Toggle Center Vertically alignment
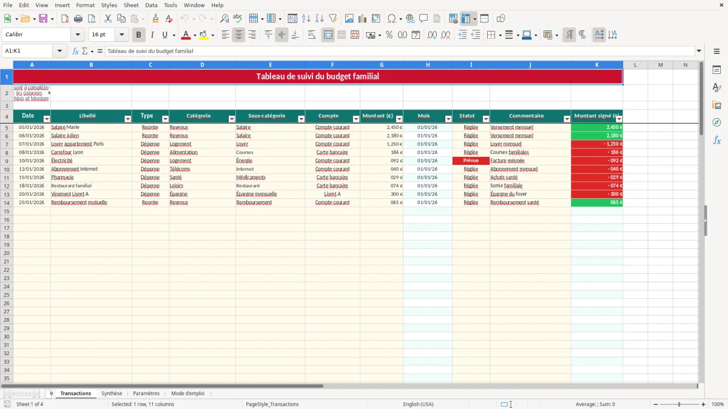Viewport: 728px width, 409px height. coord(281,35)
